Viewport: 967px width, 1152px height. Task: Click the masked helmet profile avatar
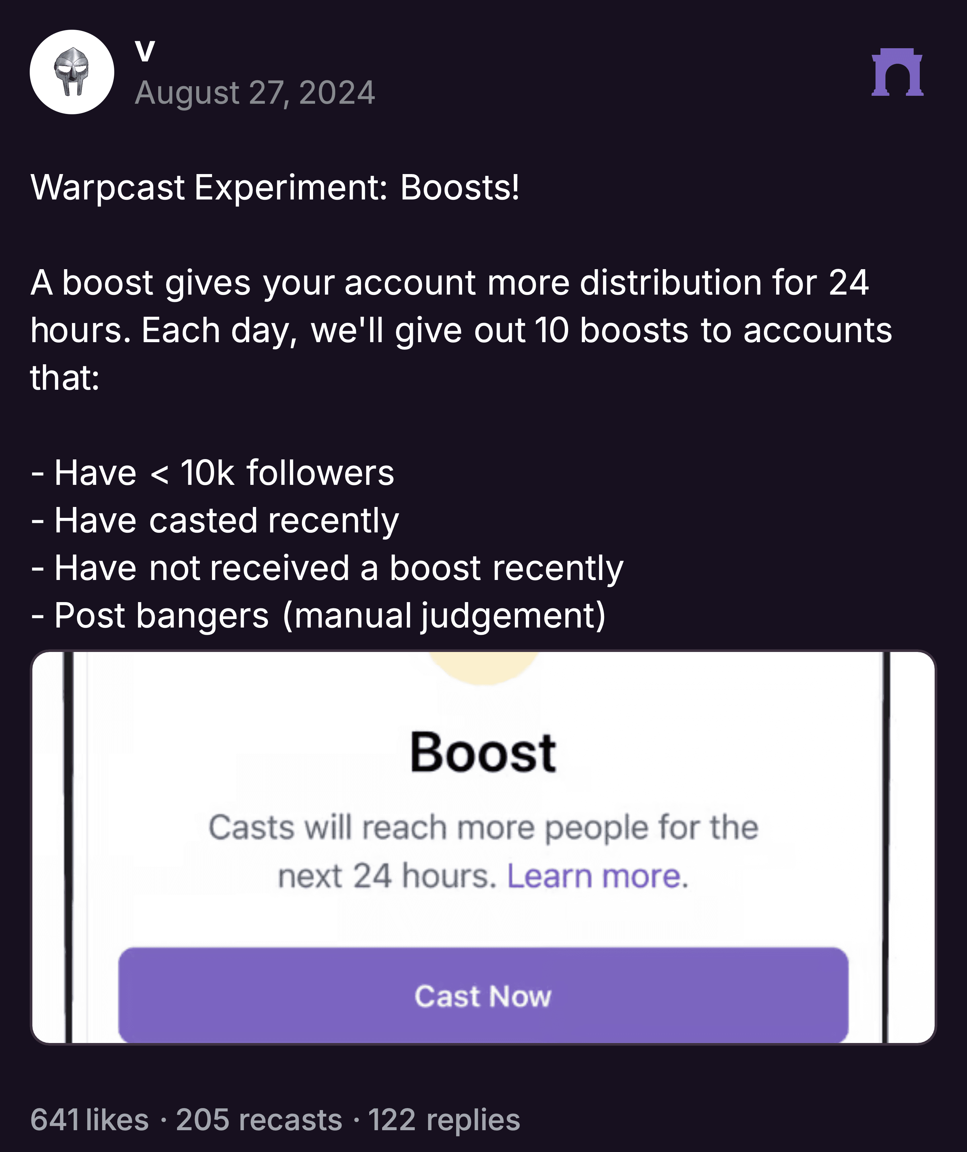pos(72,72)
